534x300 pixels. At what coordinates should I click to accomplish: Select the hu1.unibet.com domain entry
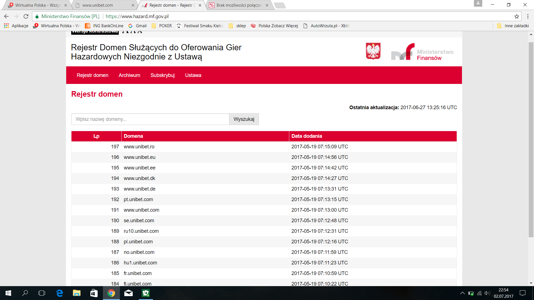(x=140, y=263)
